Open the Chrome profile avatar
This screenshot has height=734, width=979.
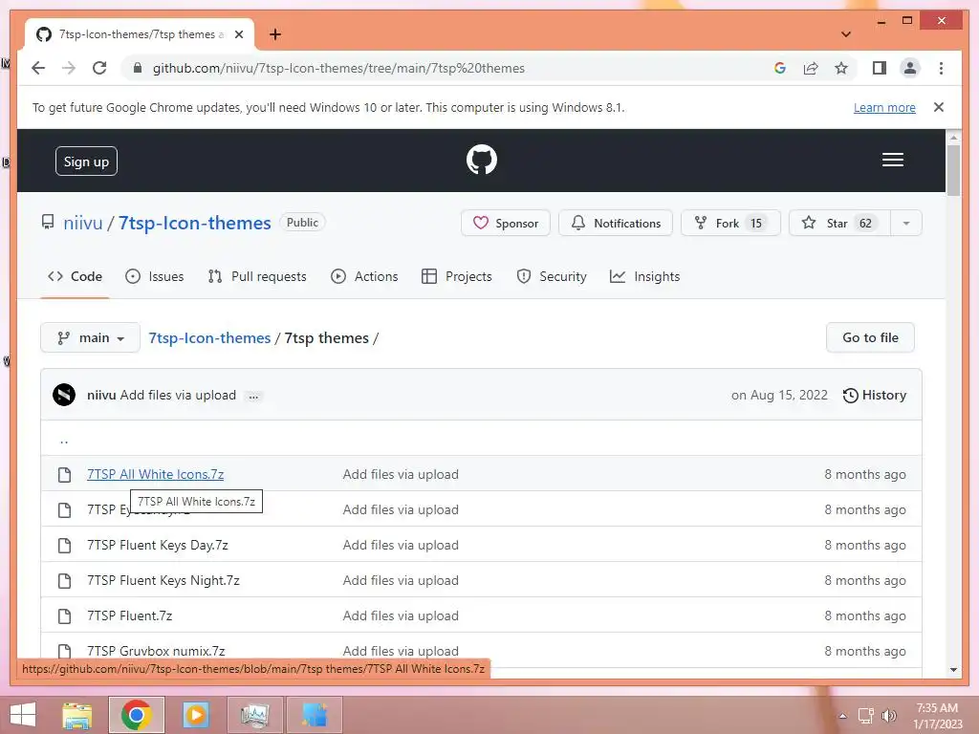(x=910, y=68)
